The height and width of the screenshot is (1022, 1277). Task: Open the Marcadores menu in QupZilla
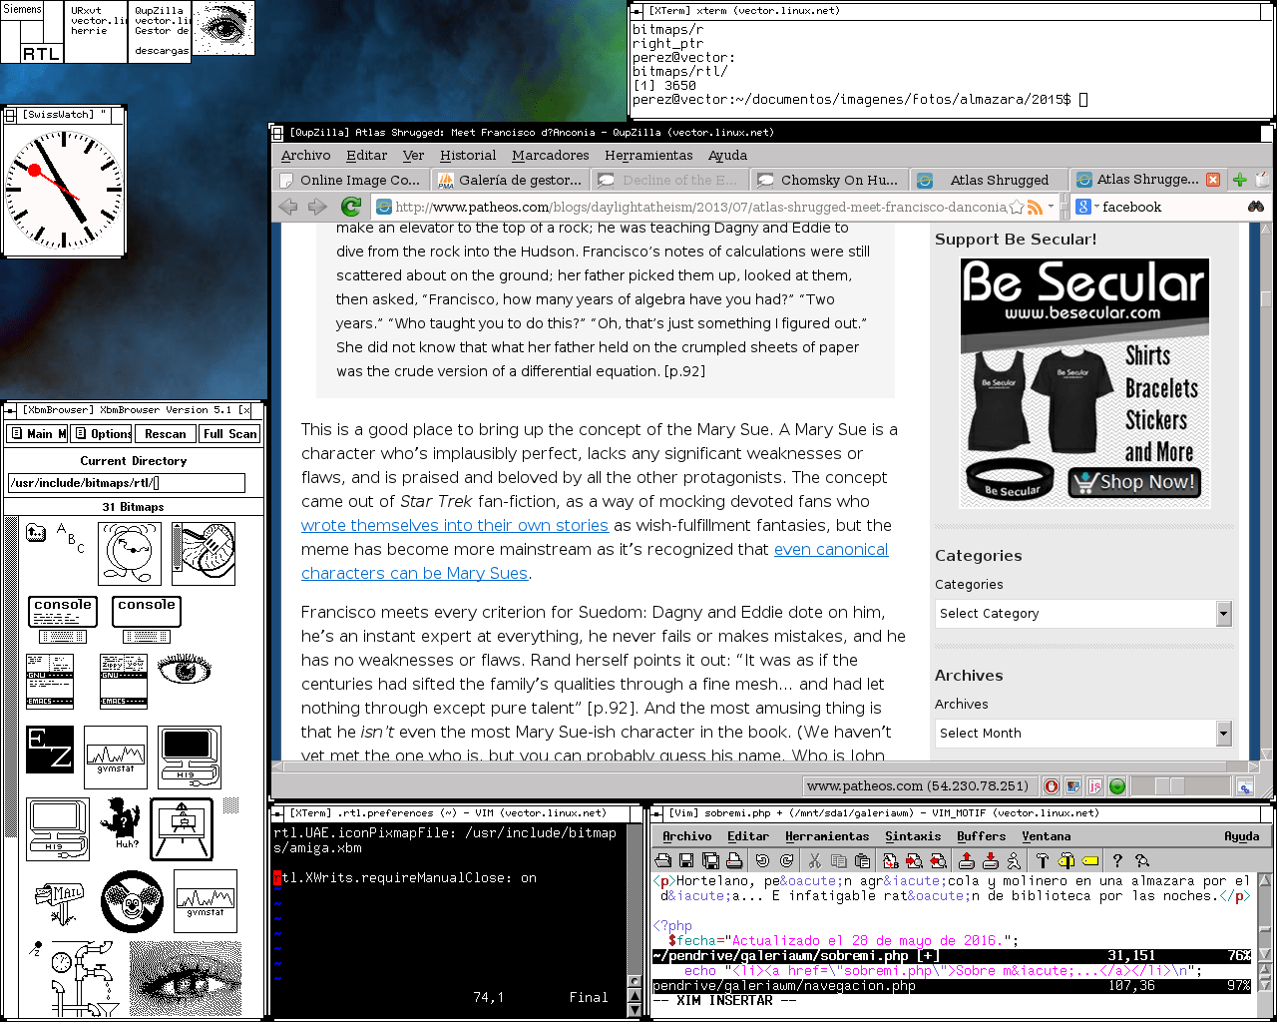(x=550, y=155)
